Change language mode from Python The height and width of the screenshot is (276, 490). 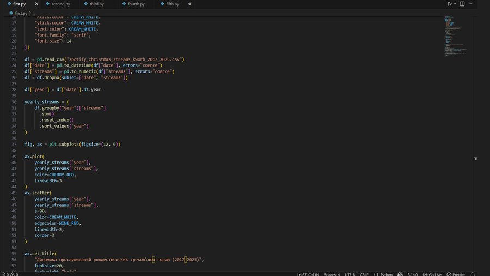(x=386, y=274)
